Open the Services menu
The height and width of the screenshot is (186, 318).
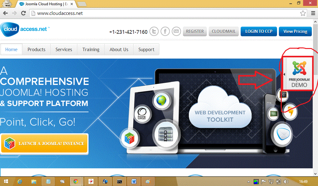click(x=64, y=49)
